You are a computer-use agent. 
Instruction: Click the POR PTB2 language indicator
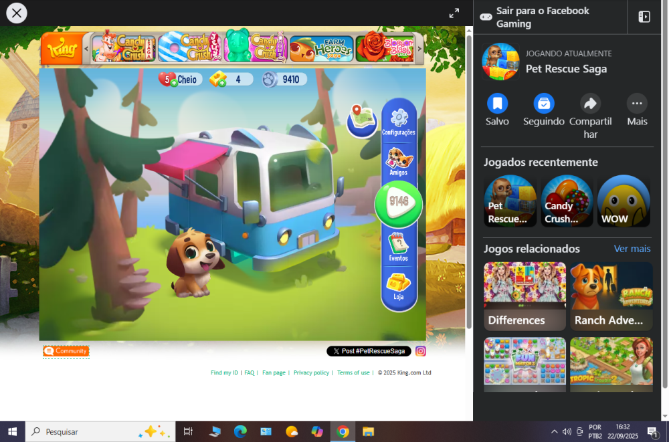point(595,432)
